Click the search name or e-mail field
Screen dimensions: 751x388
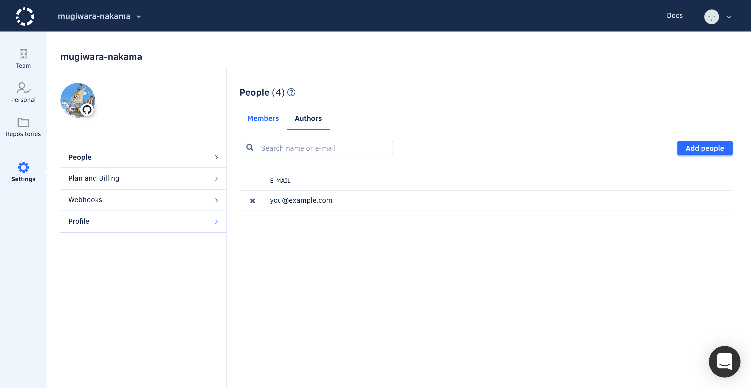[324, 148]
